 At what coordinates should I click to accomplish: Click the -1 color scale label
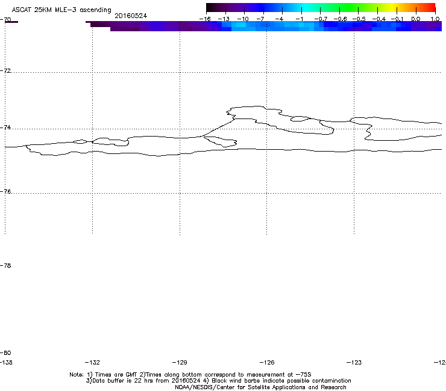coord(299,19)
